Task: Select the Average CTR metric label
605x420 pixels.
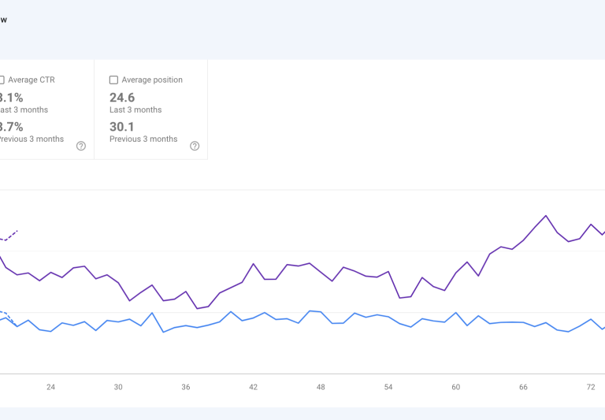Action: pos(32,80)
